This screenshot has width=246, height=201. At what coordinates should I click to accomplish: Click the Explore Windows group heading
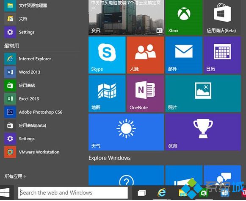110,158
